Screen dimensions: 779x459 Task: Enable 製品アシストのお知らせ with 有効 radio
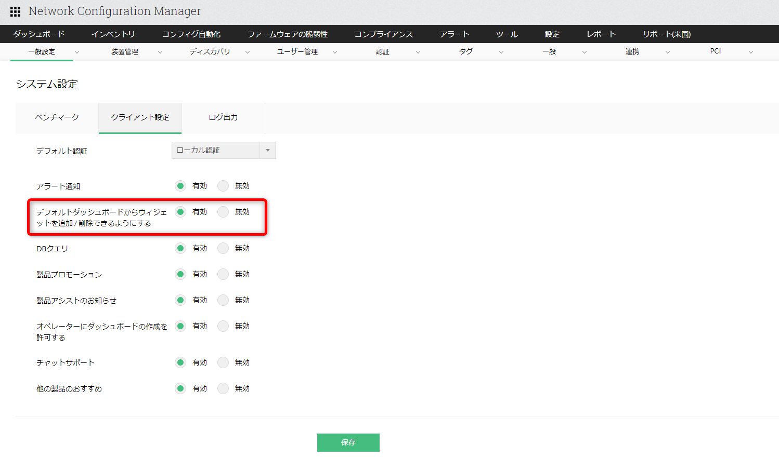180,300
